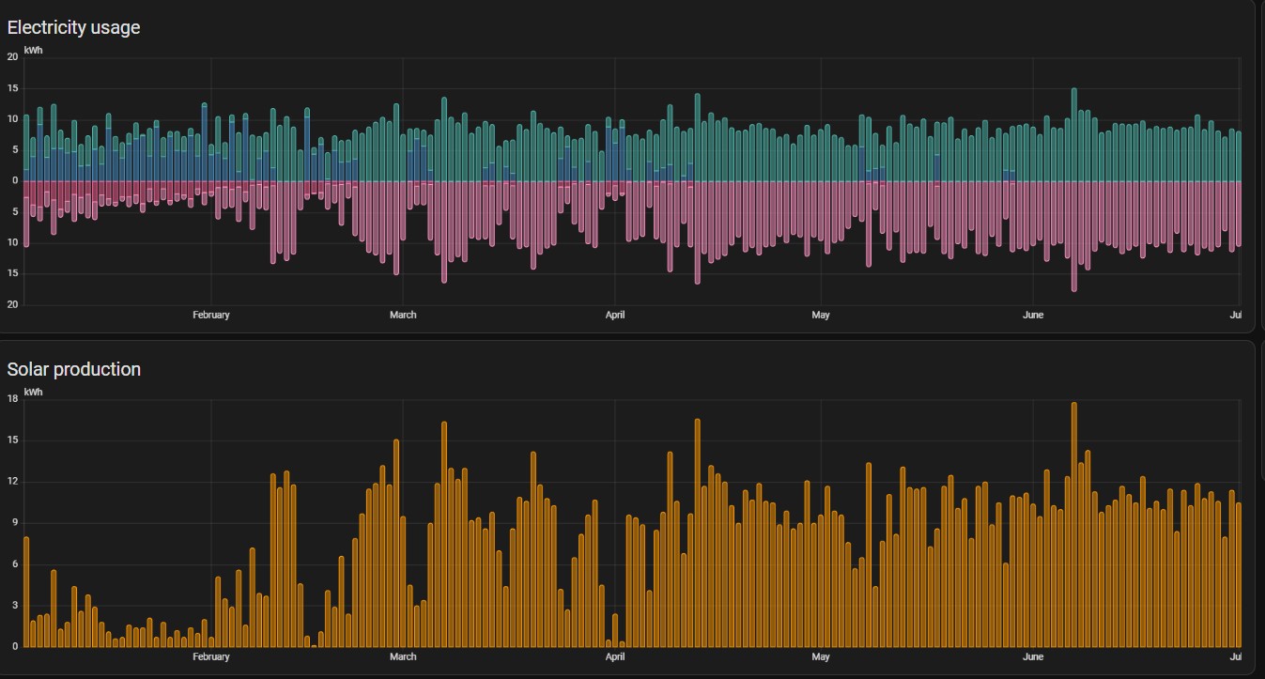Viewport: 1265px width, 679px height.
Task: Click the first orange bar in Solar production
Action: pyautogui.click(x=26, y=592)
